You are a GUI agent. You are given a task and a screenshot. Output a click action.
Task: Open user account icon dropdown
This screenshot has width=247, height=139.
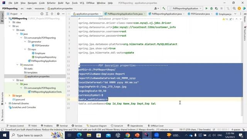tap(156, 8)
